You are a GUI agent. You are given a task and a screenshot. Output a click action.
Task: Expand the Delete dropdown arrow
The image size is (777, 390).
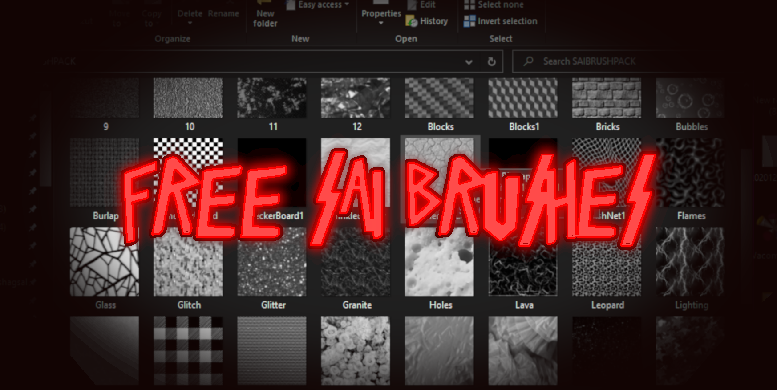click(x=190, y=23)
